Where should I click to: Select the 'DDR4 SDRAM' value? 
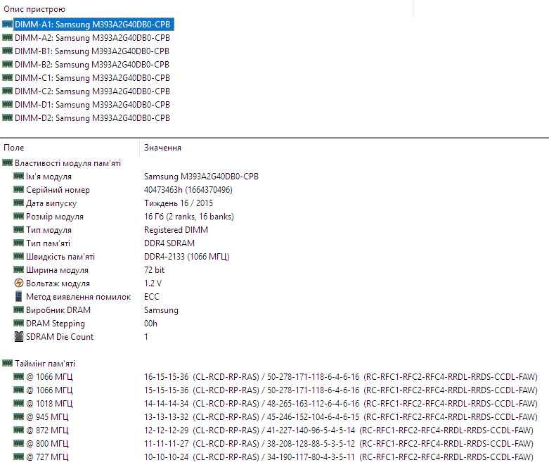pos(169,243)
